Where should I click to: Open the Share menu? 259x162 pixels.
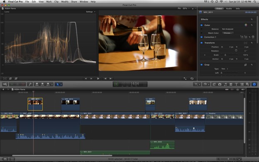[74, 2]
